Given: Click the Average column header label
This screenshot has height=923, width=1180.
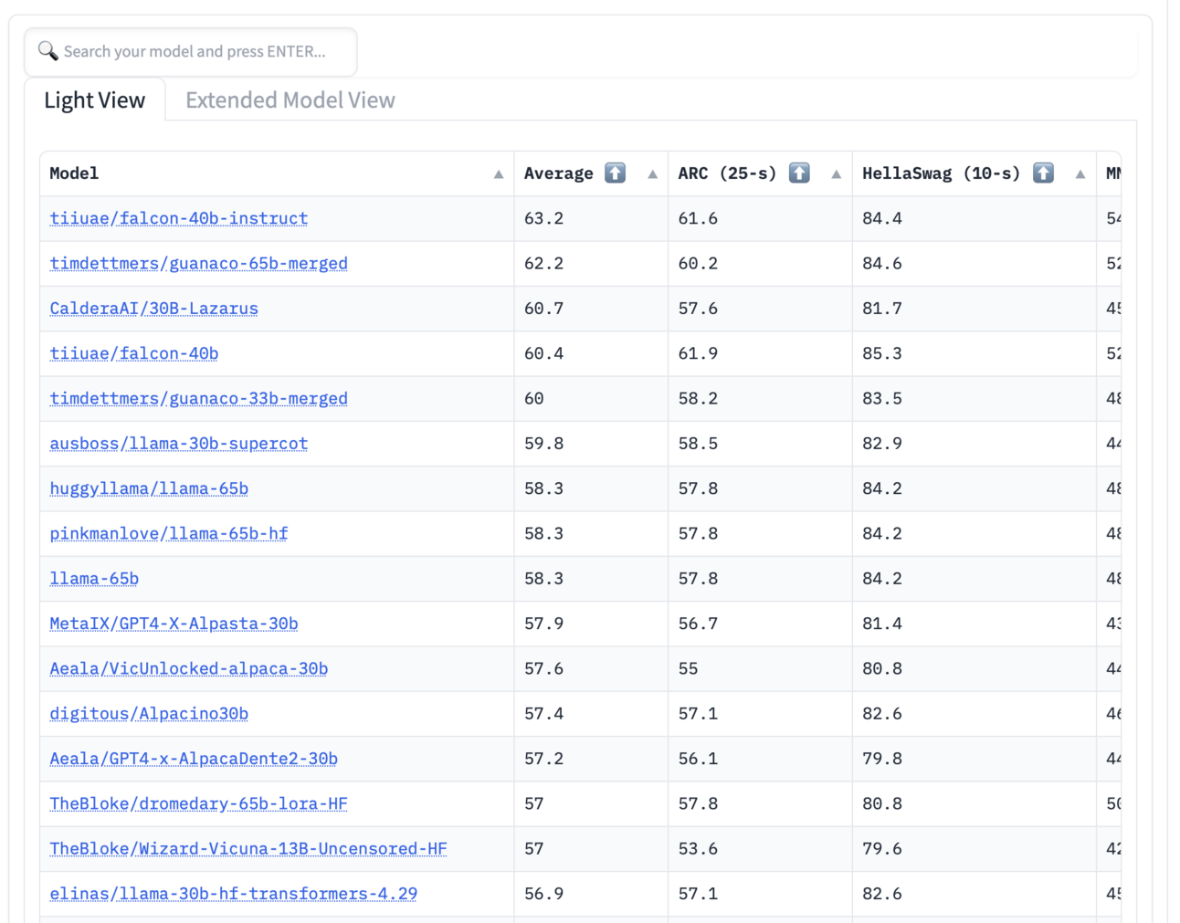Looking at the screenshot, I should pyautogui.click(x=558, y=173).
